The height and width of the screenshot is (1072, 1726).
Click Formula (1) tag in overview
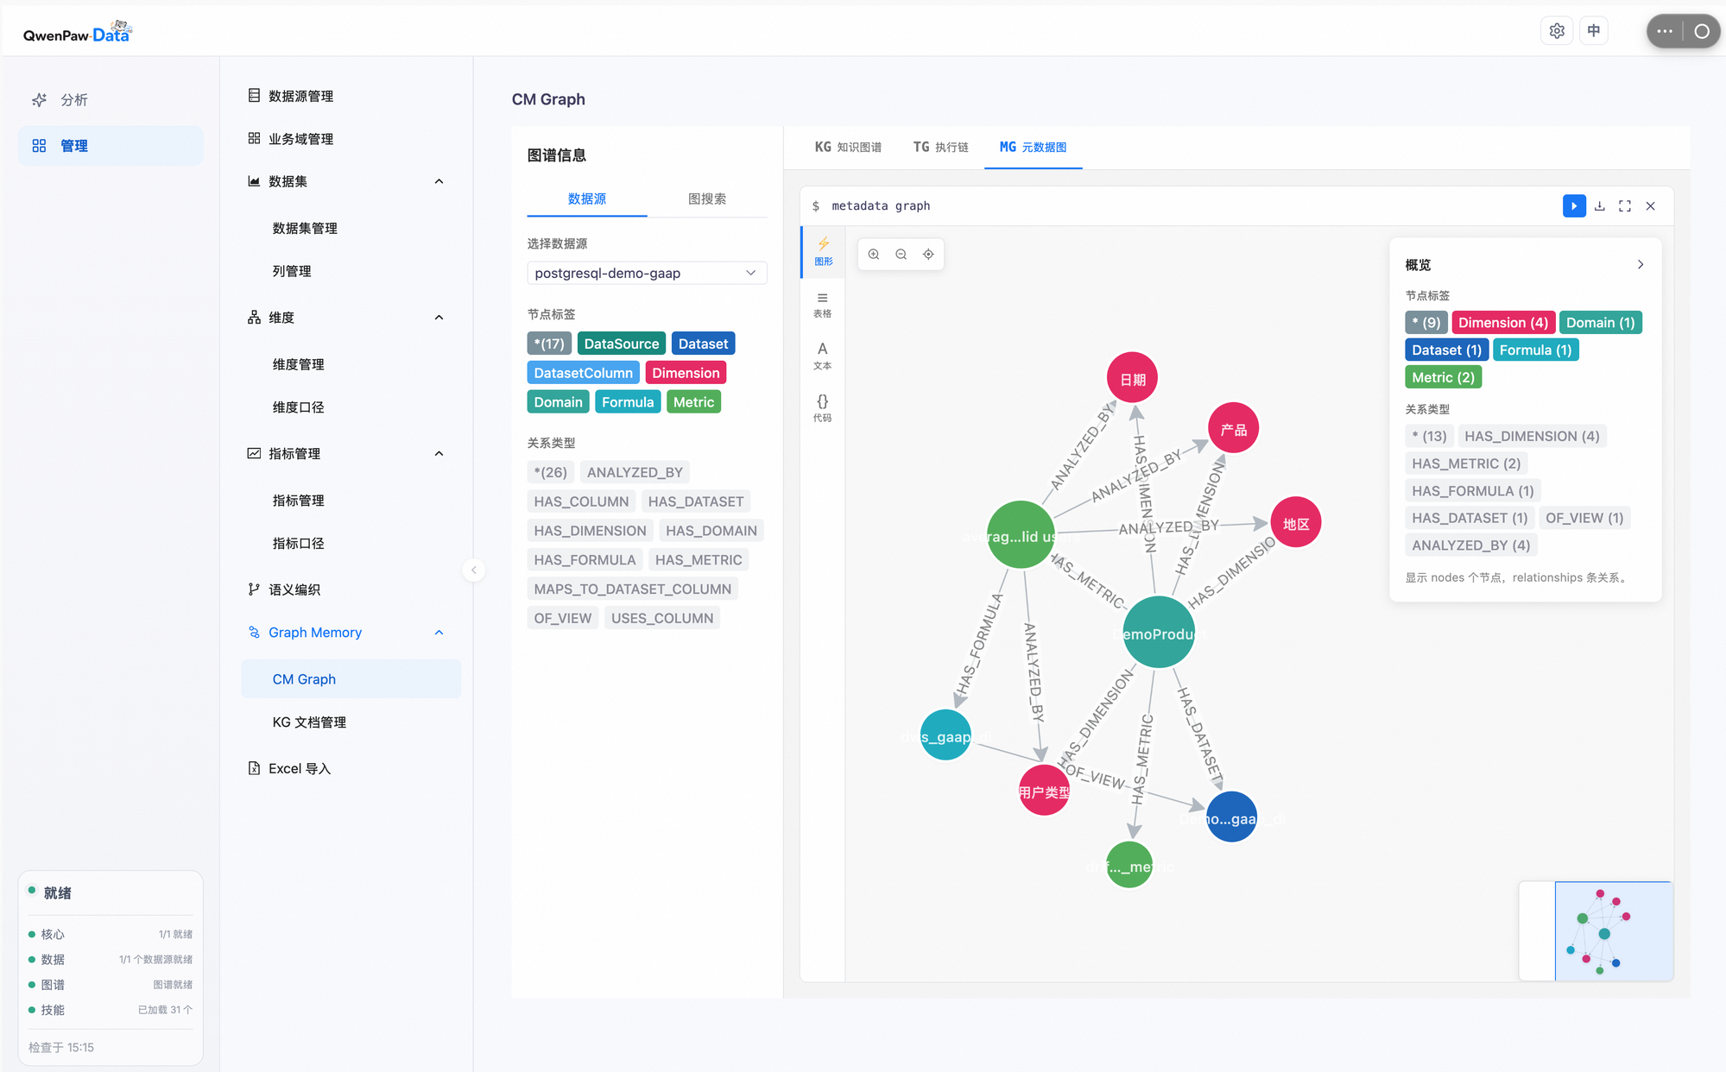1535,350
